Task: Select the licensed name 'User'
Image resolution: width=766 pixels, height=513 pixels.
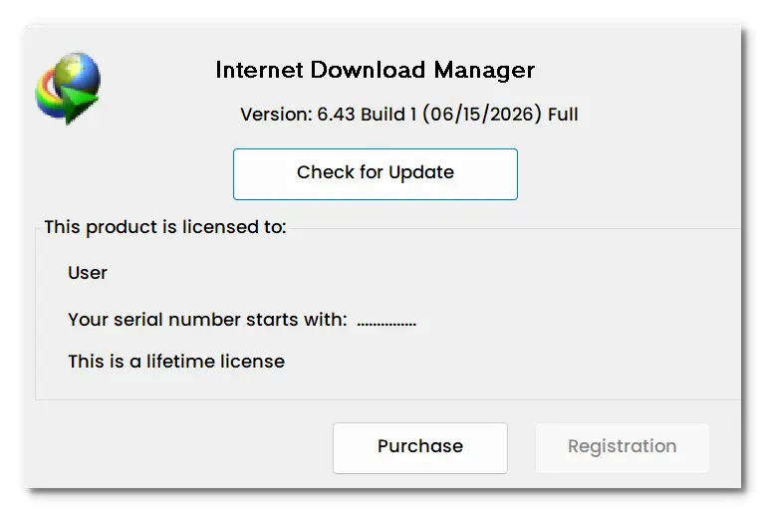Action: [88, 273]
